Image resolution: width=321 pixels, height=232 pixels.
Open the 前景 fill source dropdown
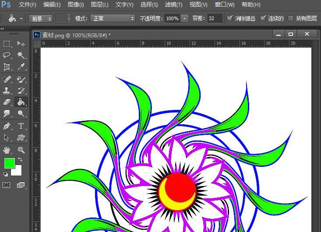(x=41, y=18)
